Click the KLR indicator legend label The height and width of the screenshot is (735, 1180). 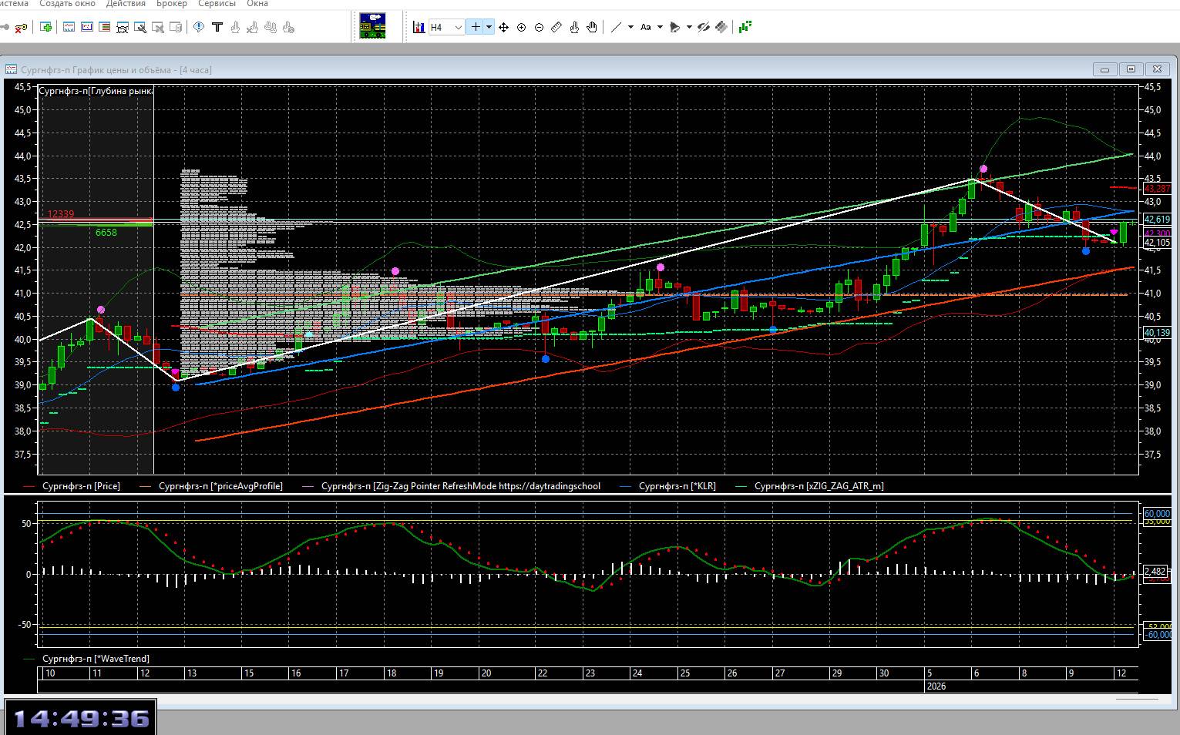[677, 486]
